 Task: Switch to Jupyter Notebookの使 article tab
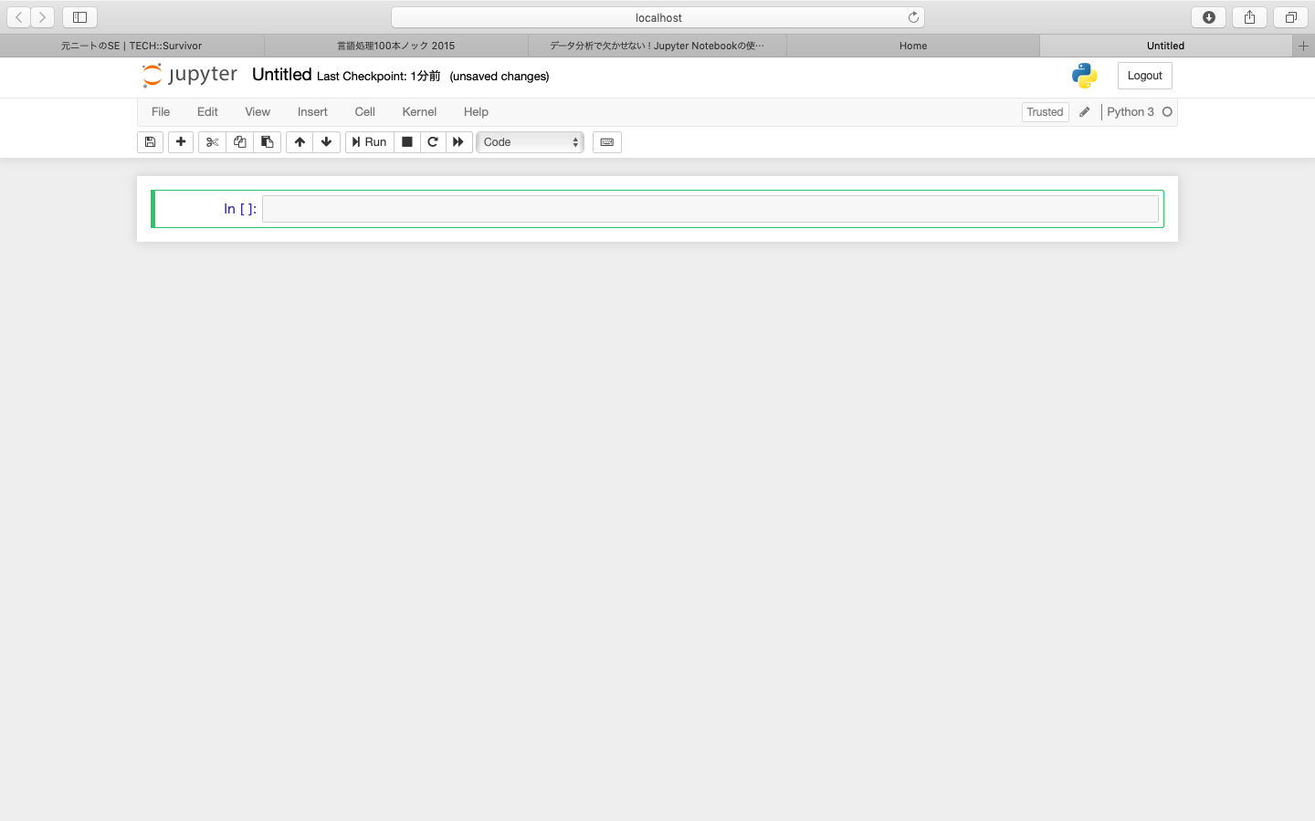pyautogui.click(x=657, y=46)
